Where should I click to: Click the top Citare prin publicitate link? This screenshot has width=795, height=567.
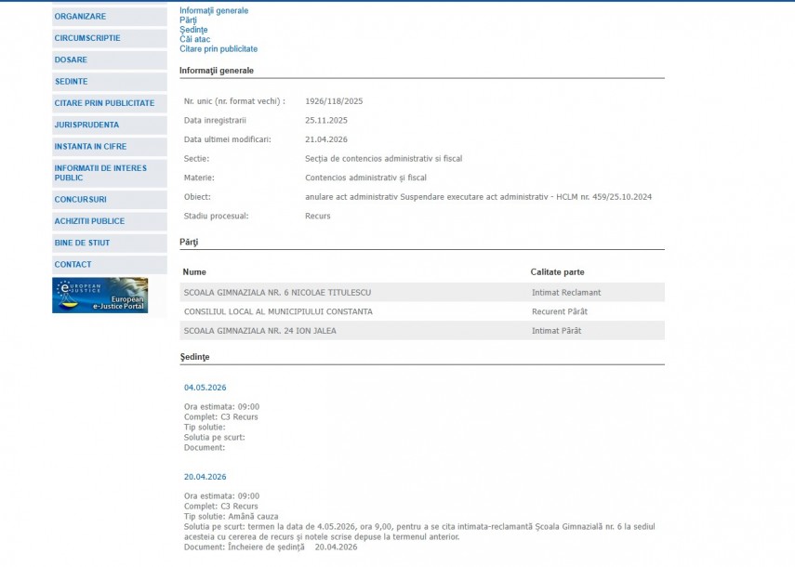tap(219, 48)
